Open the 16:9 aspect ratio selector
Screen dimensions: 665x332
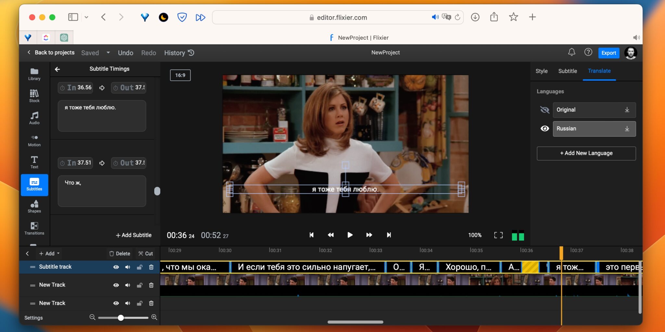pyautogui.click(x=180, y=75)
